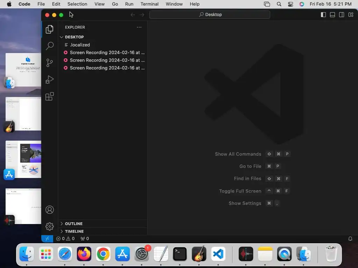Open Finder from the Dock

tap(27, 254)
